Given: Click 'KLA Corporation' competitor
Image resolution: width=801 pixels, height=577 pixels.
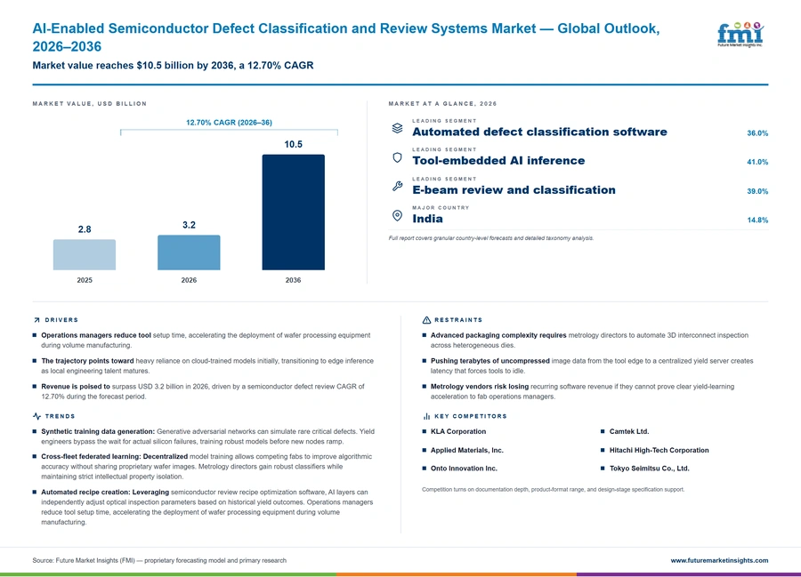Looking at the screenshot, I should point(458,431).
